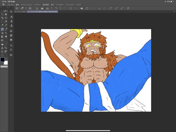Screen dimensions: 176x132
Task: Select the Auto select magic wand tool
Action: click(2, 25)
